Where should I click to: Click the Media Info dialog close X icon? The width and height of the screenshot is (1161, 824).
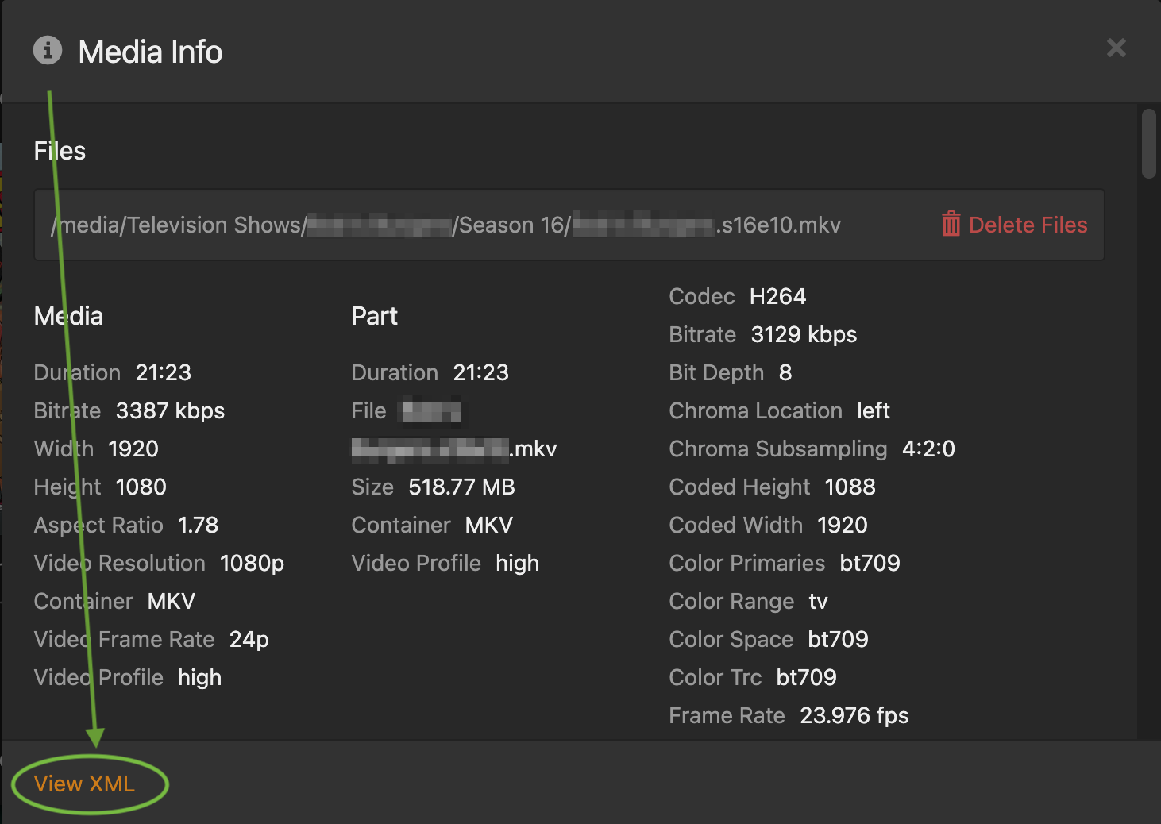[1116, 48]
